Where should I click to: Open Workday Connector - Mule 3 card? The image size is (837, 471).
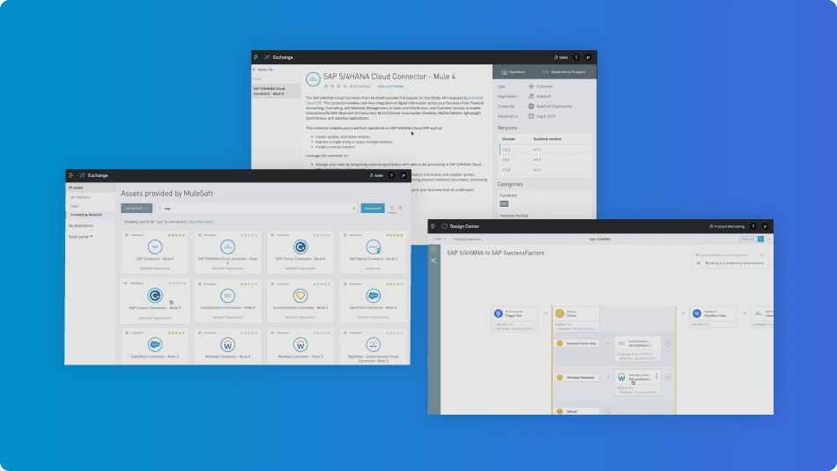300,347
